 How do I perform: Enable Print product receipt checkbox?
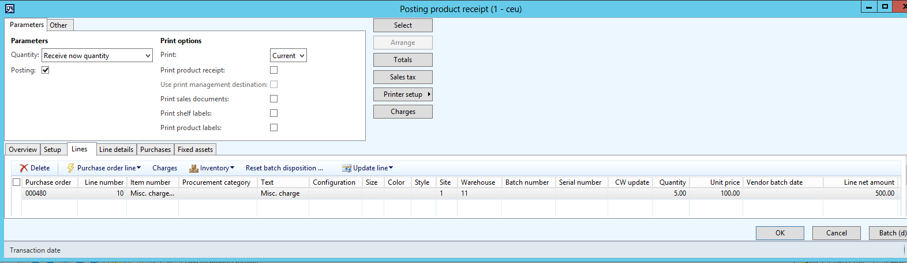(274, 70)
